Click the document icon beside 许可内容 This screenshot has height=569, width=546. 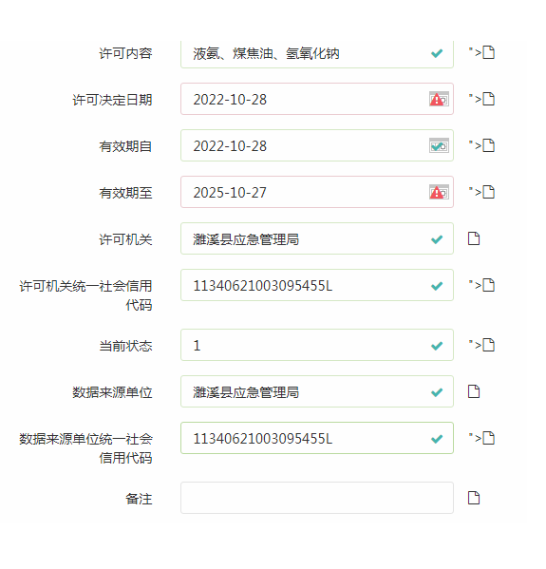[x=489, y=52]
